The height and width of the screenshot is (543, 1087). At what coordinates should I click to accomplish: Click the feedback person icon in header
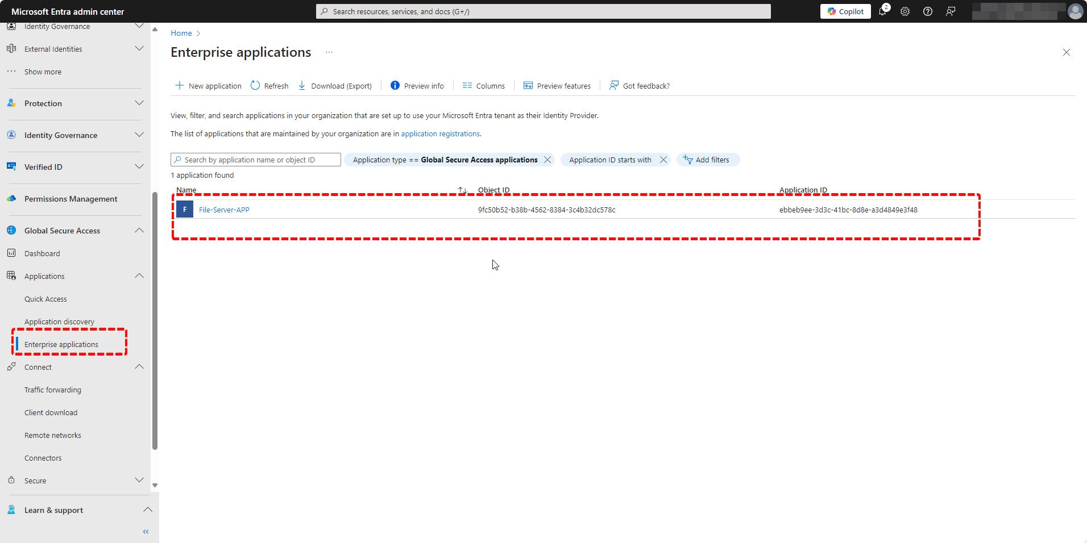951,11
